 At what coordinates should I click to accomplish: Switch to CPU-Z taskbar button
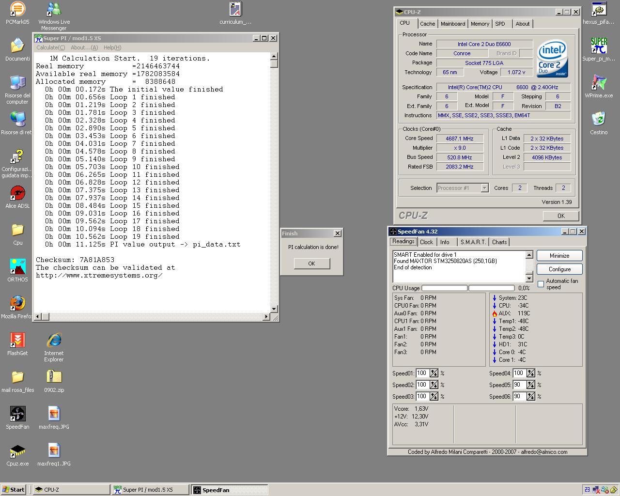(x=71, y=490)
